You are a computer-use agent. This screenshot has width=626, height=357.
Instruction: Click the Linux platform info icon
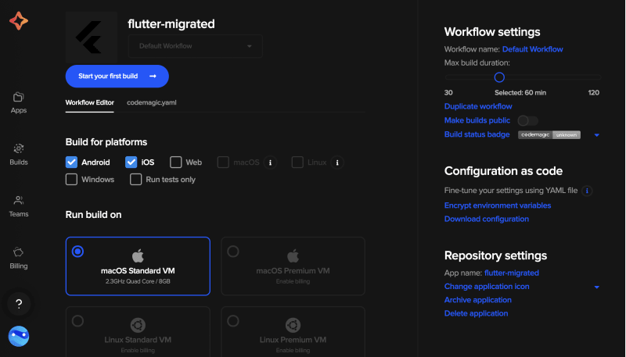click(x=337, y=162)
